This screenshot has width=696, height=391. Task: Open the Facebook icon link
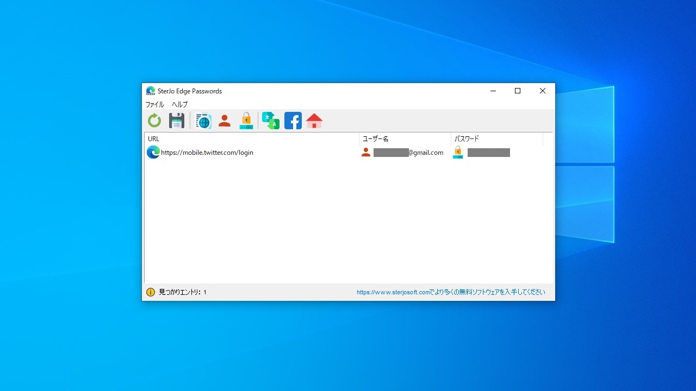293,121
